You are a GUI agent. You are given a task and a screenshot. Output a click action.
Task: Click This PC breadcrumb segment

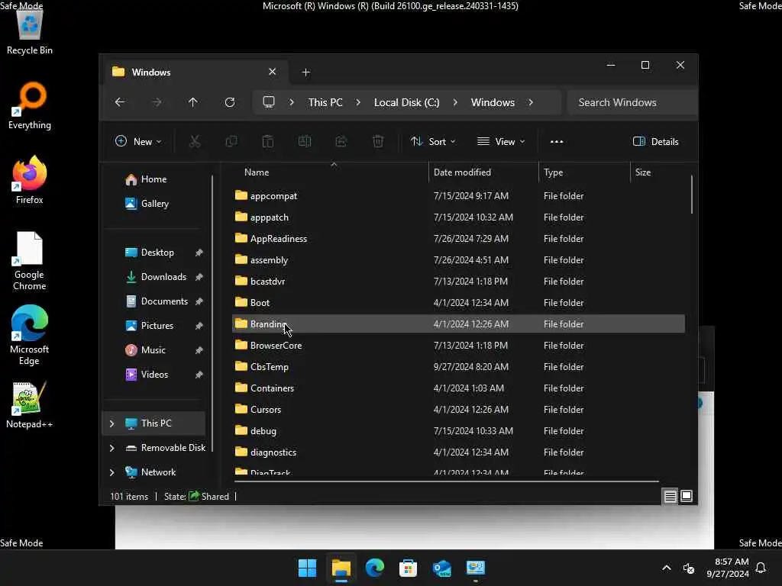tap(325, 102)
